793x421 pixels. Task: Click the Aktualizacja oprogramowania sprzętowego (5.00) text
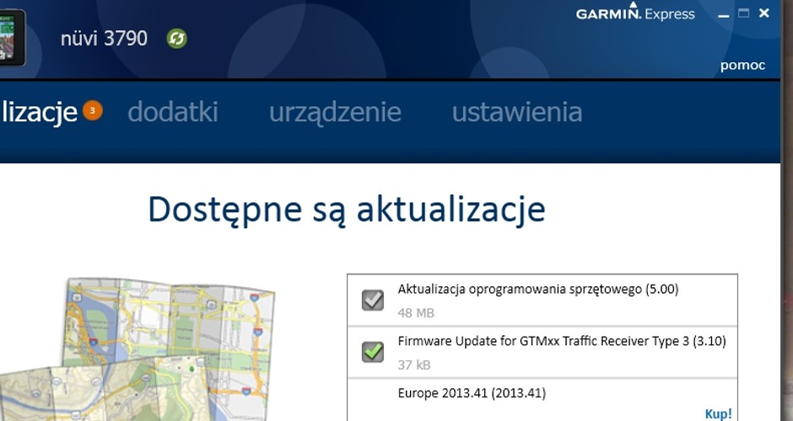click(538, 290)
